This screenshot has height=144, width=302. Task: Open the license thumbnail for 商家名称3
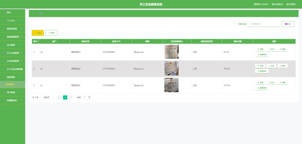171,52
